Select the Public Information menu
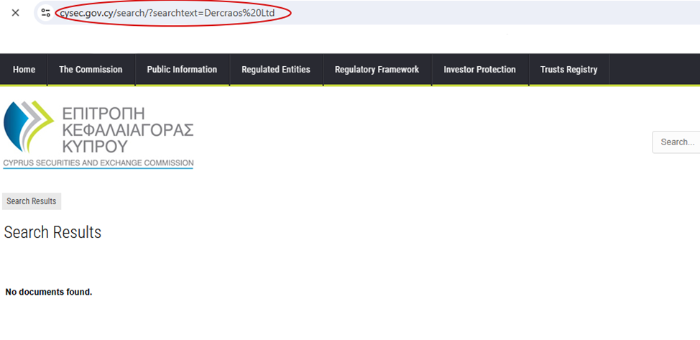This screenshot has height=340, width=700. click(182, 70)
